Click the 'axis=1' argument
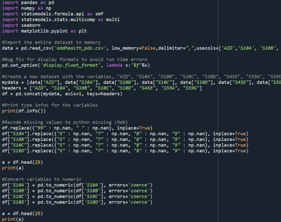The width and height of the screenshot is (281, 222). coord(73,94)
